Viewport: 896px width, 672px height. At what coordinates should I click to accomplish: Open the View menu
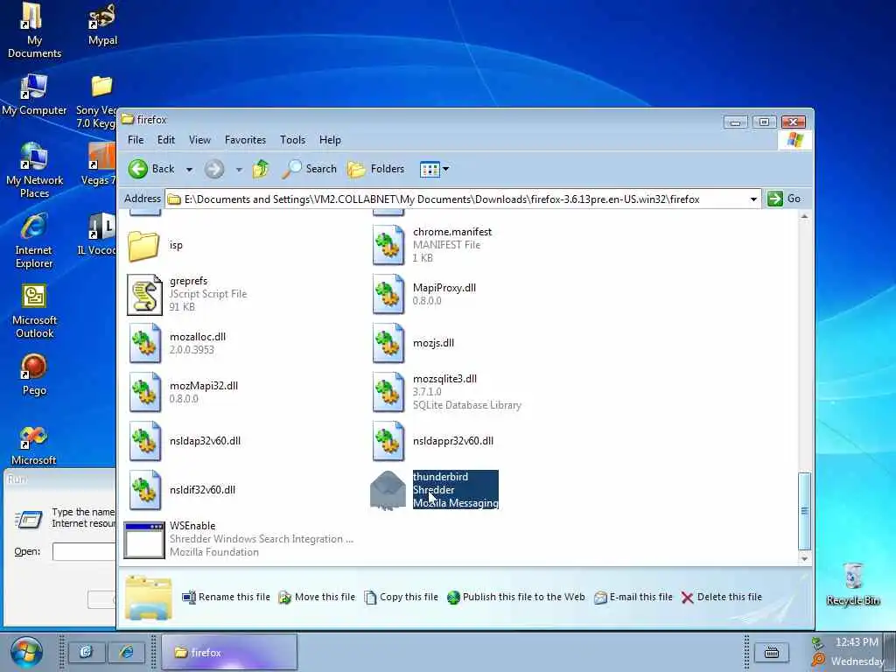coord(200,140)
